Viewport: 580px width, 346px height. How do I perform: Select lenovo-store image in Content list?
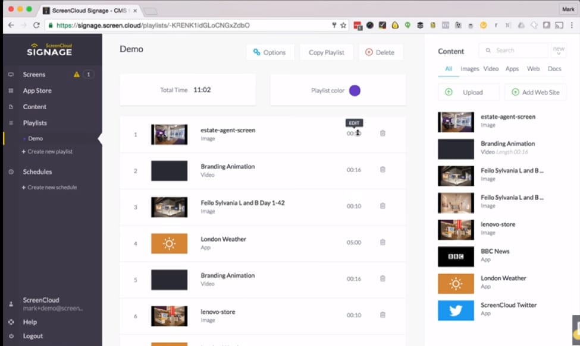(501, 230)
